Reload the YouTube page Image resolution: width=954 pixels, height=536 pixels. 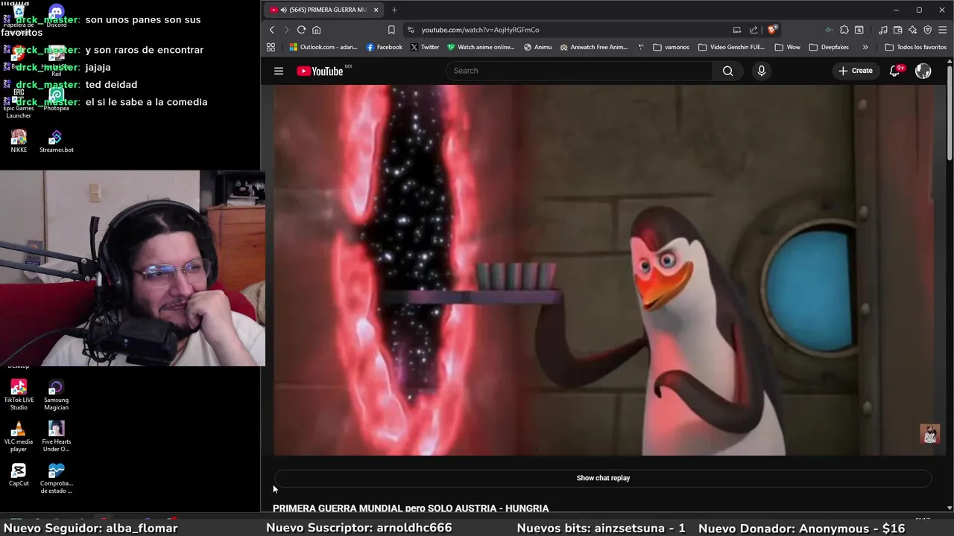301,30
